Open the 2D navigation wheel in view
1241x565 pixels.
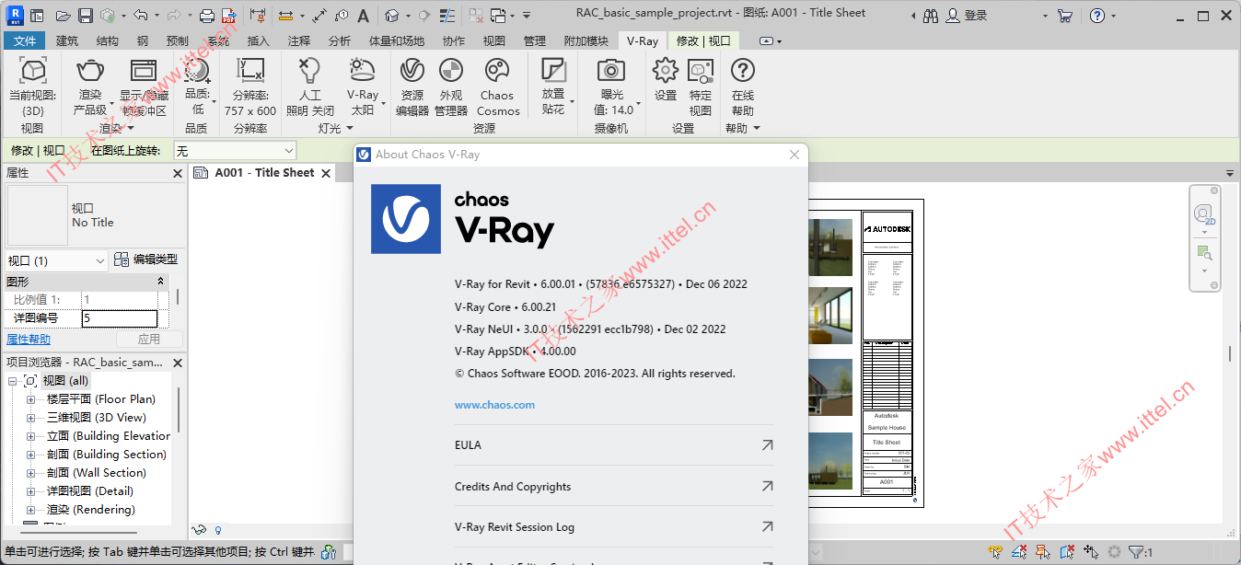coord(1203,214)
